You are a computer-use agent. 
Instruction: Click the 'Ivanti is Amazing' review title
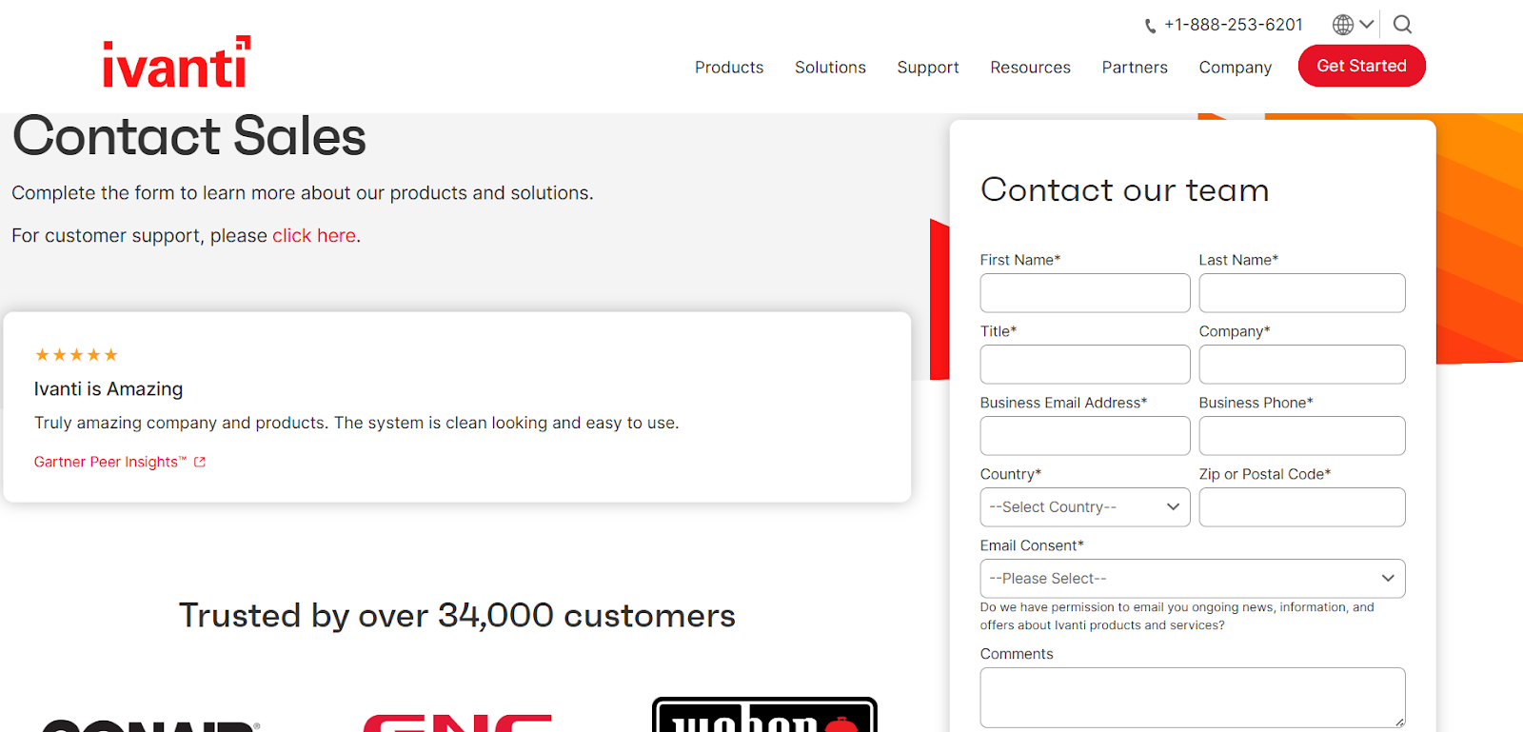[109, 388]
